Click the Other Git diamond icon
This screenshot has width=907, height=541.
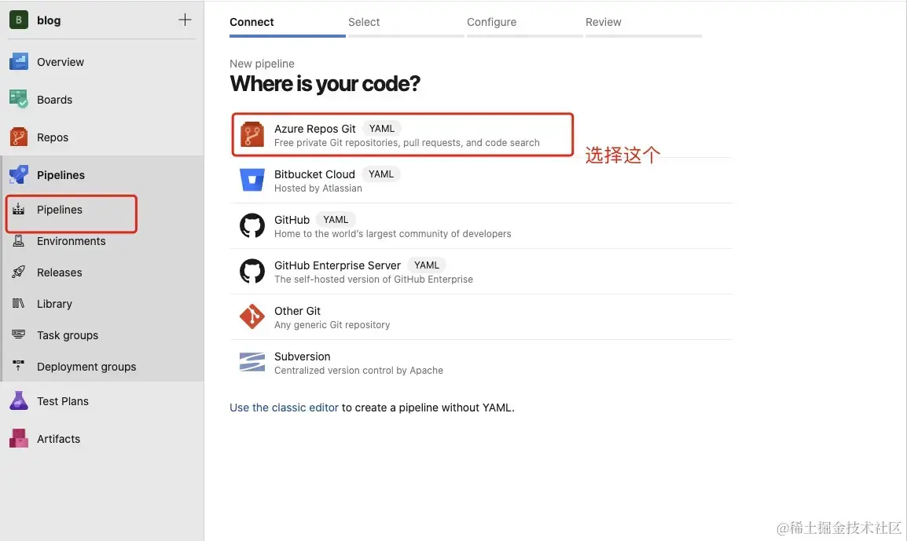point(252,316)
